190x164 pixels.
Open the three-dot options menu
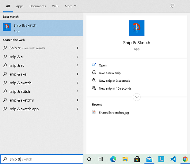point(182,6)
